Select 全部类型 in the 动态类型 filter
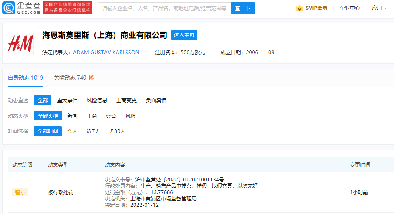The width and height of the screenshot is (394, 214). 48,116
